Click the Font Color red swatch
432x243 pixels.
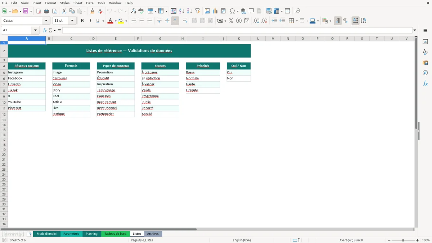click(x=111, y=21)
